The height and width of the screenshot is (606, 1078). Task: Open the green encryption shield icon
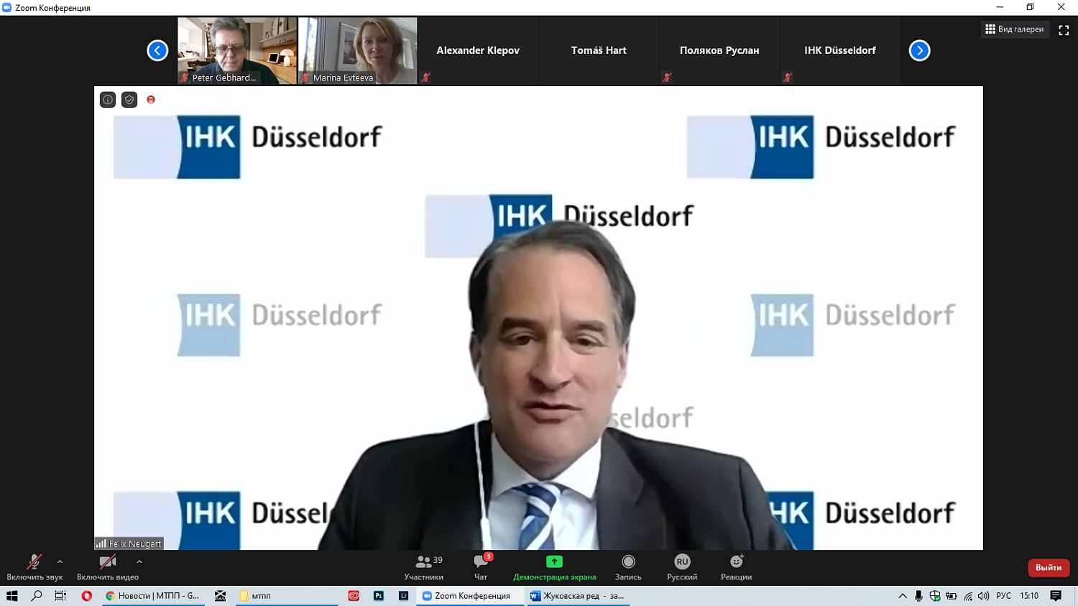(x=129, y=100)
